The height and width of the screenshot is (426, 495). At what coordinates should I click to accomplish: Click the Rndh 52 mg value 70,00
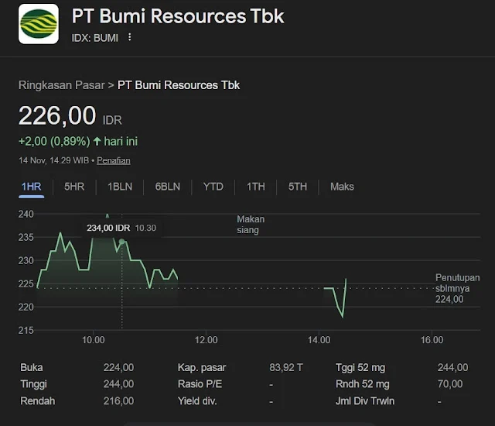[450, 384]
